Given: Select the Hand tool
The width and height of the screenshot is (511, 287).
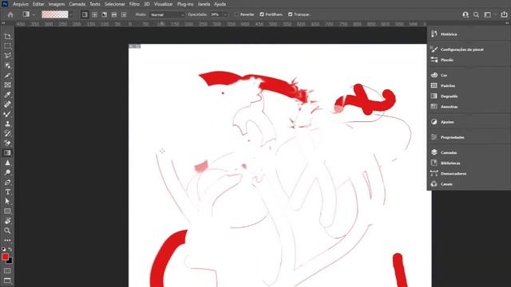Looking at the screenshot, I should coord(7,221).
